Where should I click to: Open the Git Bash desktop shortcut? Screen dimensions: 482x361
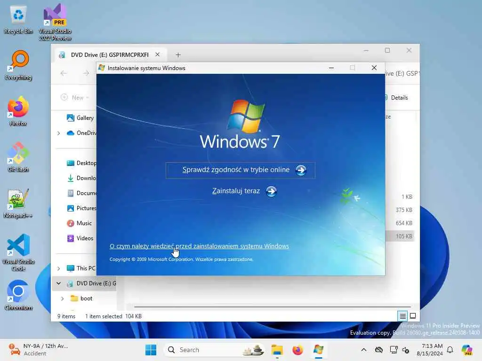click(18, 157)
